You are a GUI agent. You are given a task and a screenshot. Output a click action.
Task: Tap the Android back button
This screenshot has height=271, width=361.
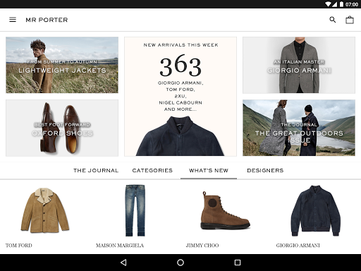(x=123, y=263)
